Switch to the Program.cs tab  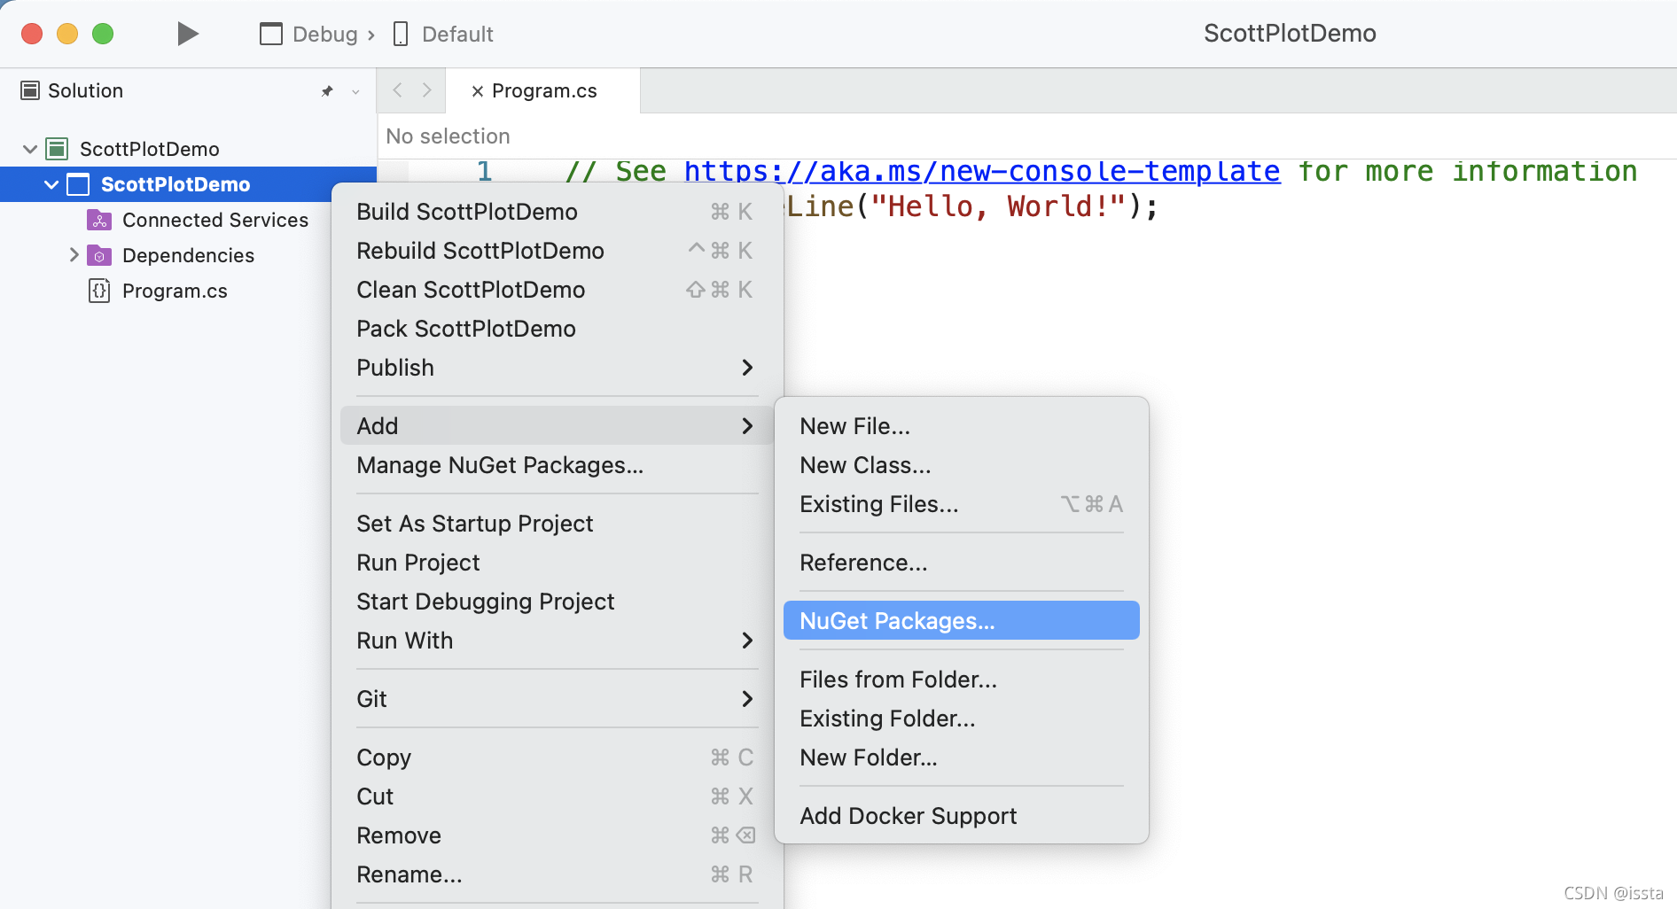point(543,91)
